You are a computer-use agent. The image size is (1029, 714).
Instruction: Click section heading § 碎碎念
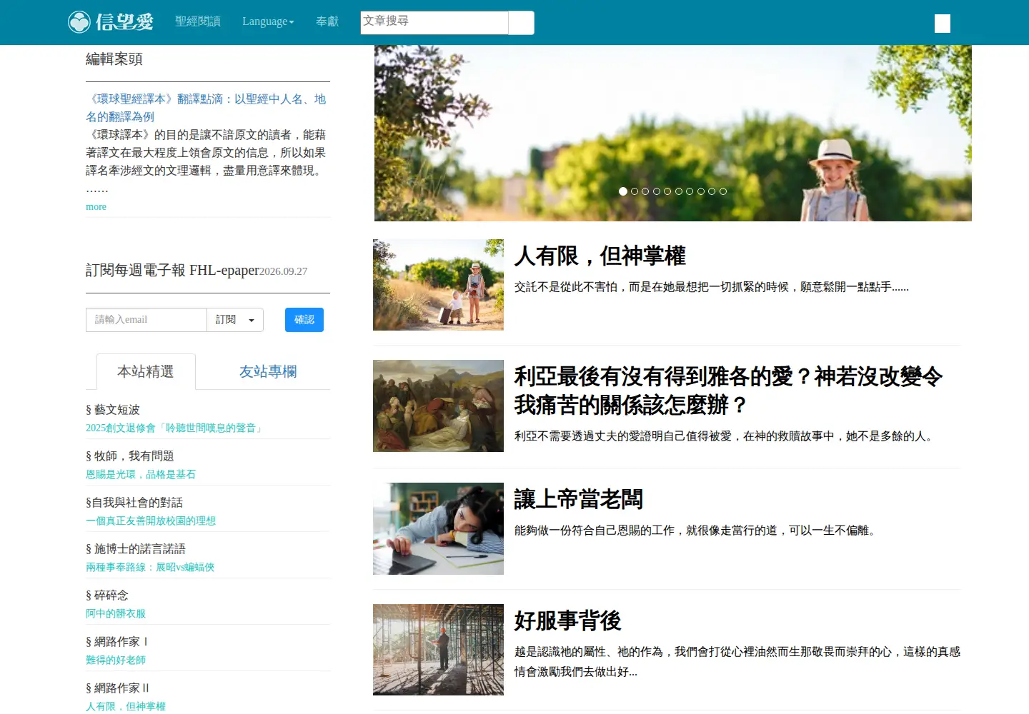point(107,595)
